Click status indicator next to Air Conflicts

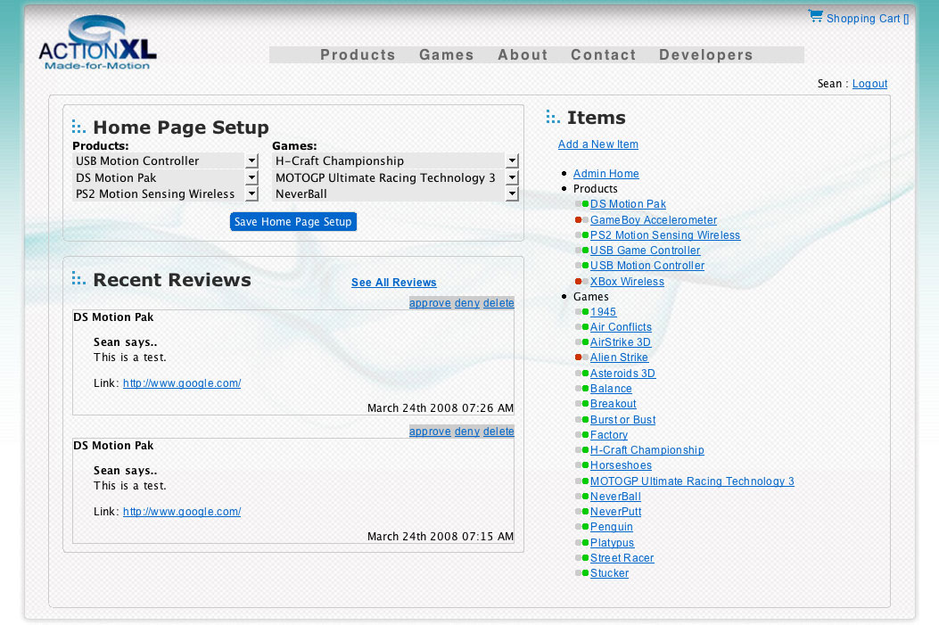pyautogui.click(x=582, y=327)
